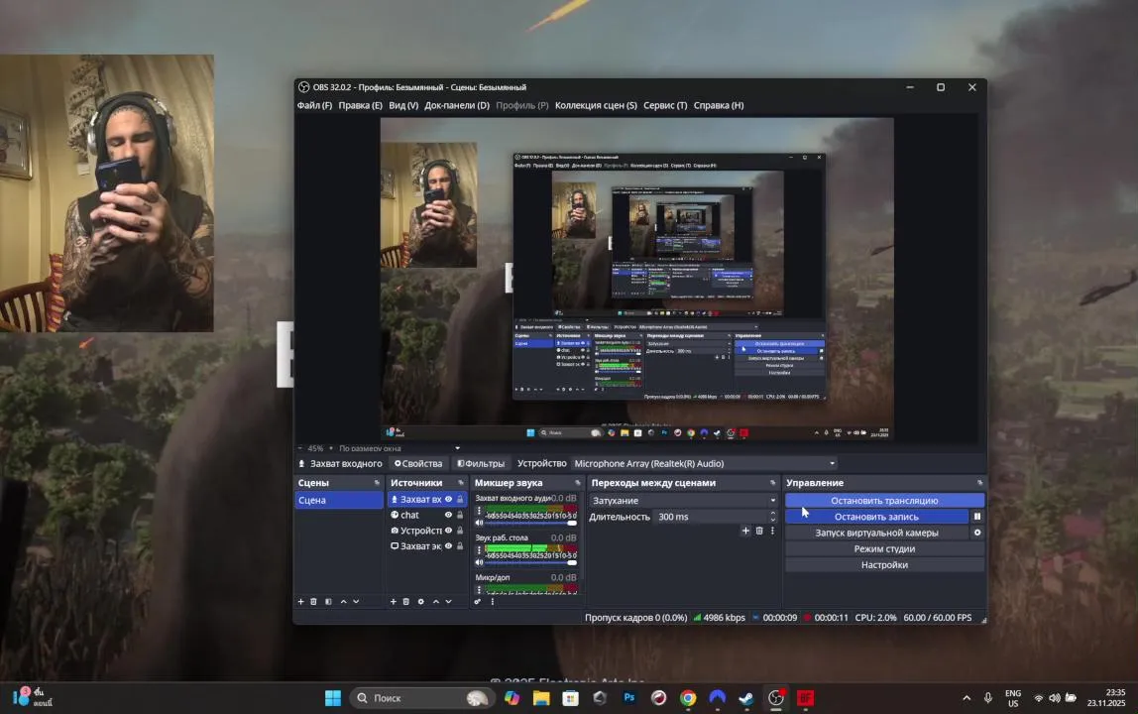Open source properties gear in Источники panel
This screenshot has height=714, width=1138.
click(421, 601)
